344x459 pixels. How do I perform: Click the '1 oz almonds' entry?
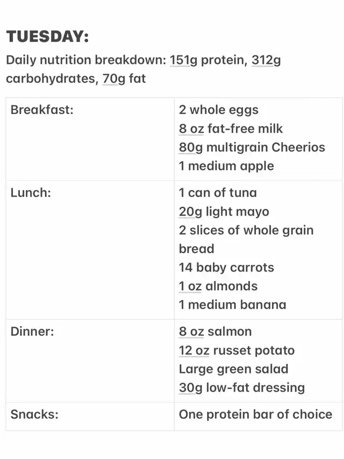(x=218, y=286)
